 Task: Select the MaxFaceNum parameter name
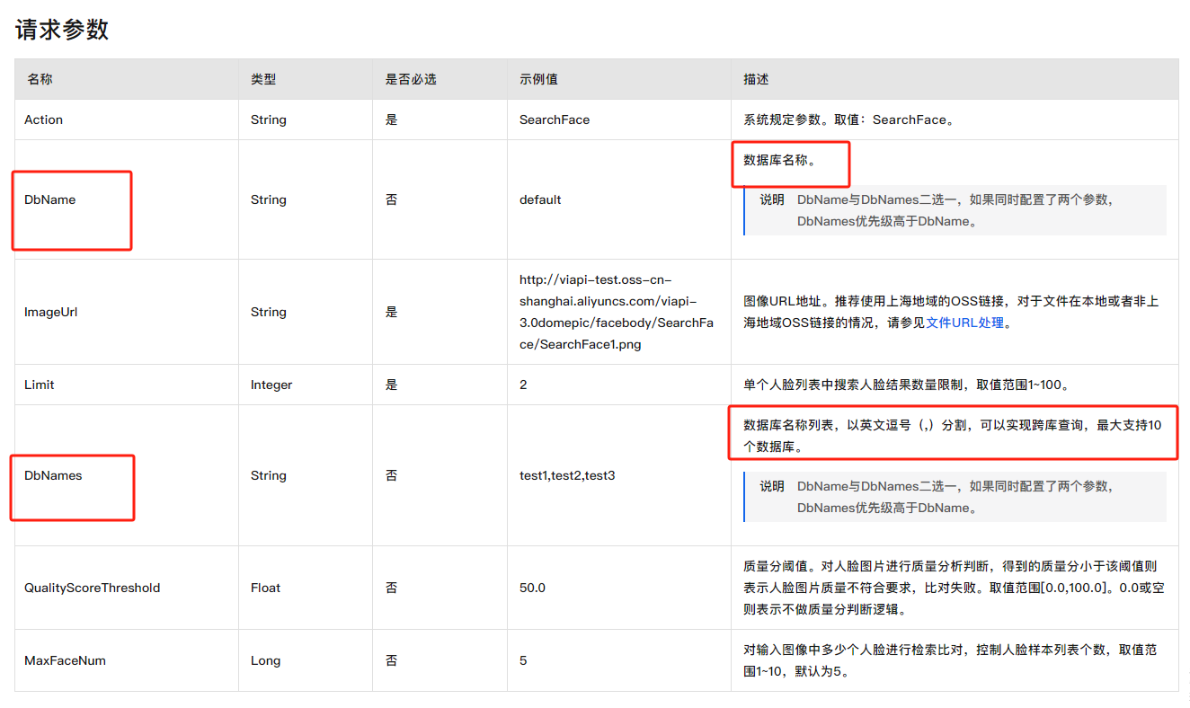point(65,660)
